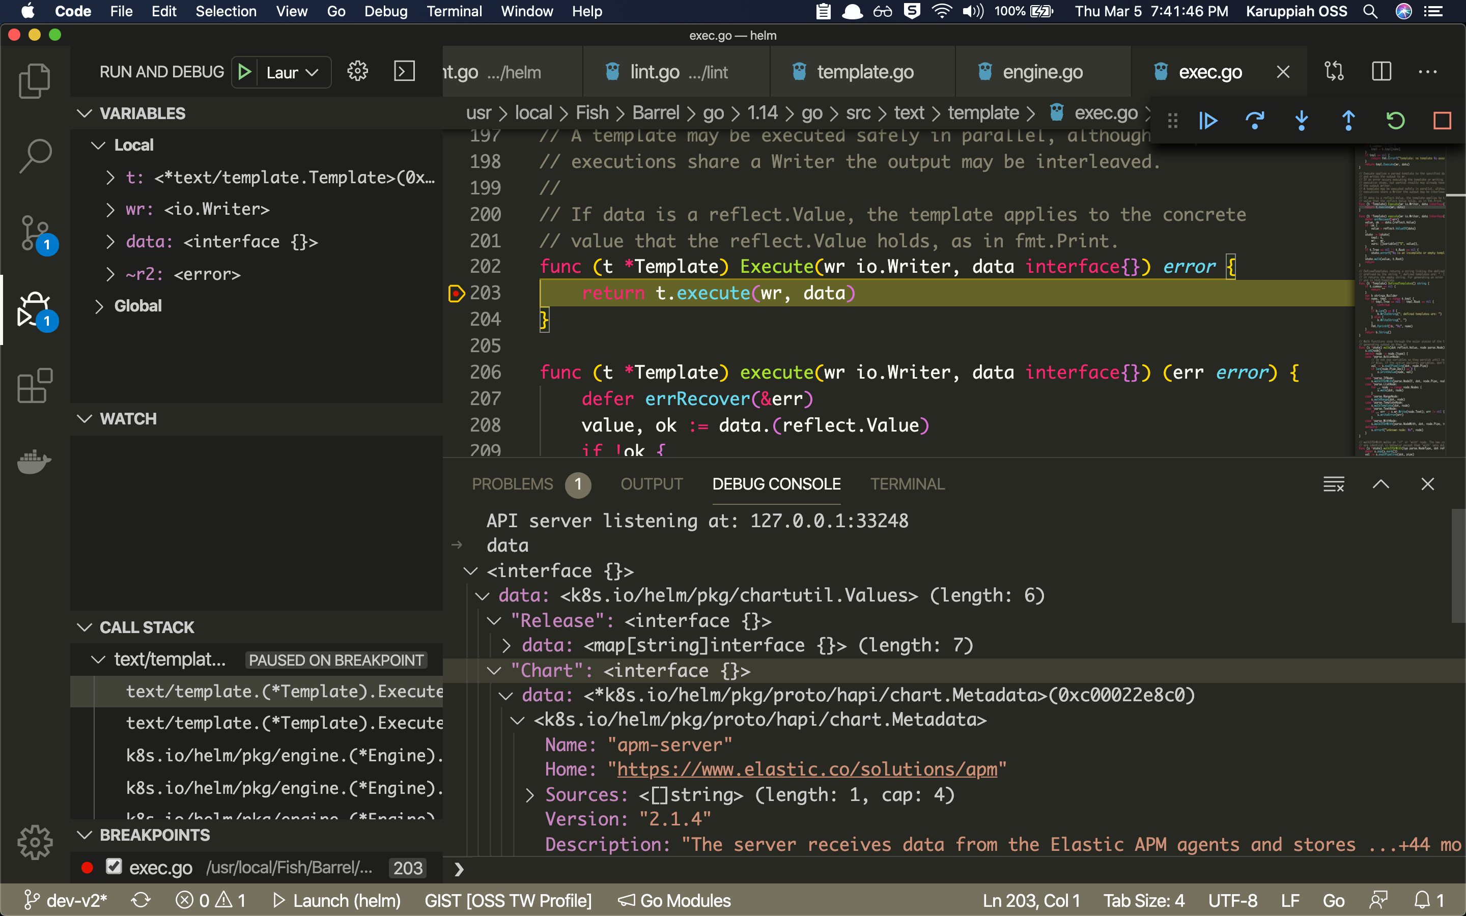
Task: Restart the debug session
Action: (1395, 121)
